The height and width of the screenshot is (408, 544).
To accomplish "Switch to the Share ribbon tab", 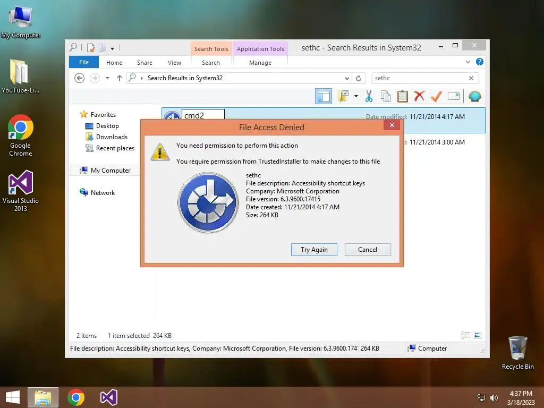I will (x=144, y=63).
